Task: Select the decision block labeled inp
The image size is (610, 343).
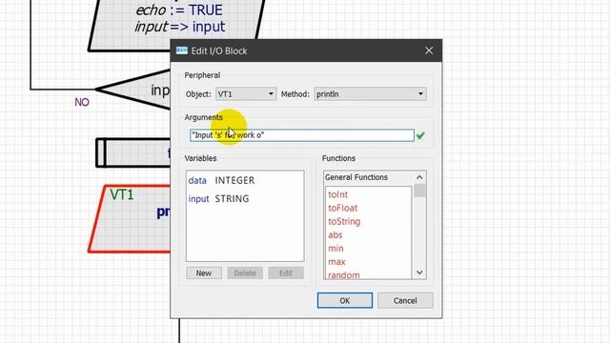Action: [134, 90]
